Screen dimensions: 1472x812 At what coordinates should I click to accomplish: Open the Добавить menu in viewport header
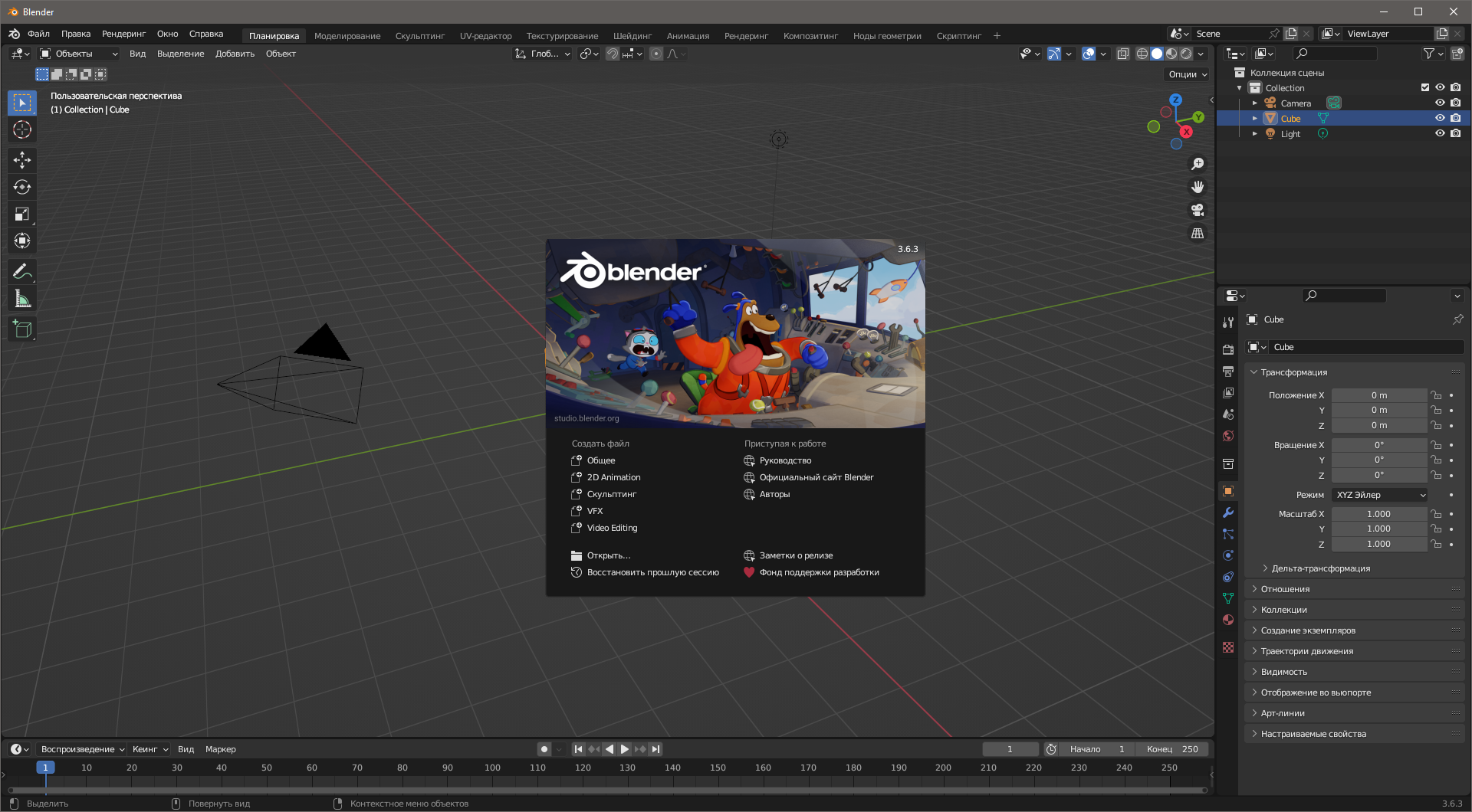(235, 54)
